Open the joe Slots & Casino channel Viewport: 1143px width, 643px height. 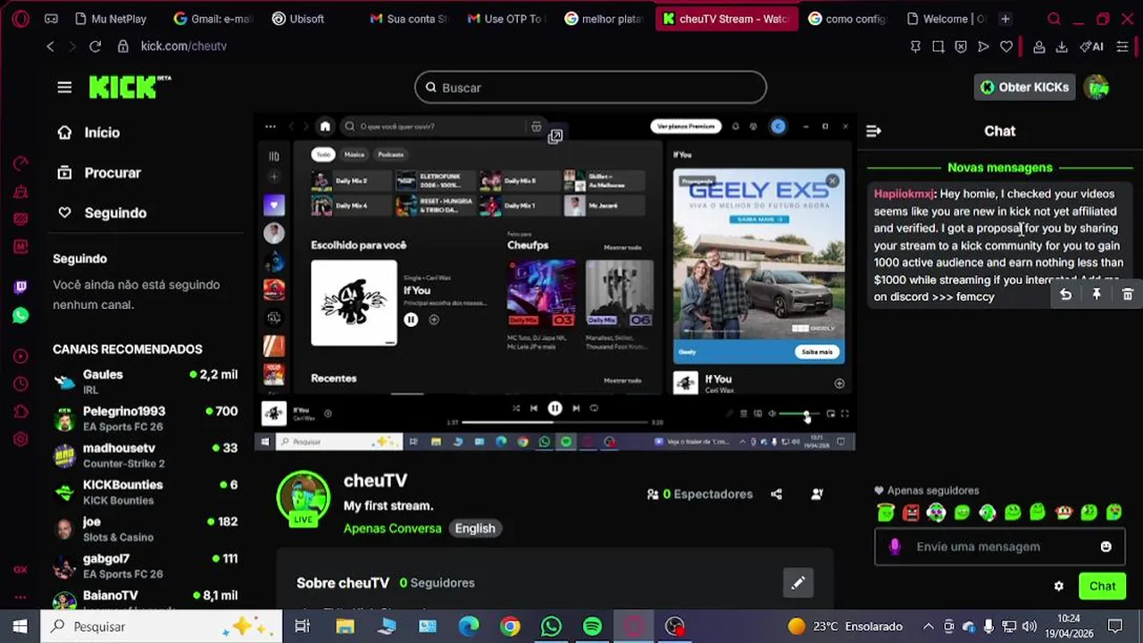click(146, 529)
